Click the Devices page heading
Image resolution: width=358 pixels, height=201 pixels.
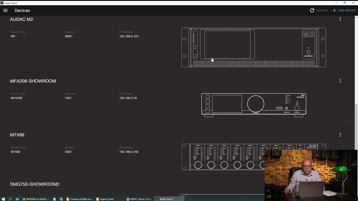point(22,10)
